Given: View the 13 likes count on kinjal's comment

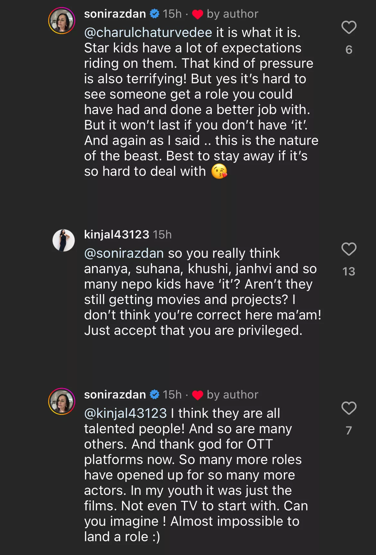Looking at the screenshot, I should point(349,272).
